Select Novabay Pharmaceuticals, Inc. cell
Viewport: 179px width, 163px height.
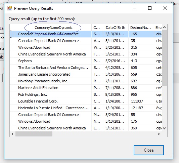[x=54, y=81]
